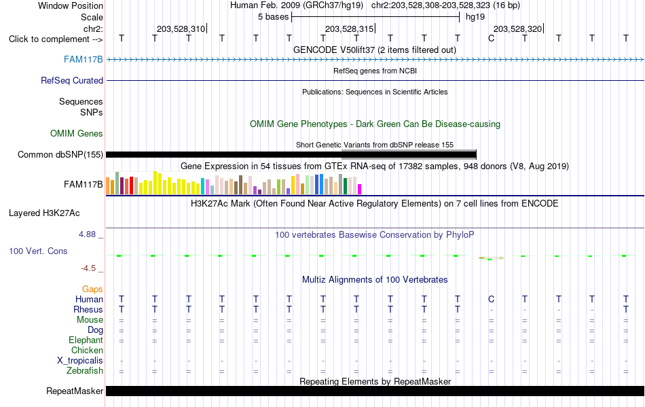Click 'RefSeq genes from NCBI' title
Screen dimensions: 645x407
point(375,71)
